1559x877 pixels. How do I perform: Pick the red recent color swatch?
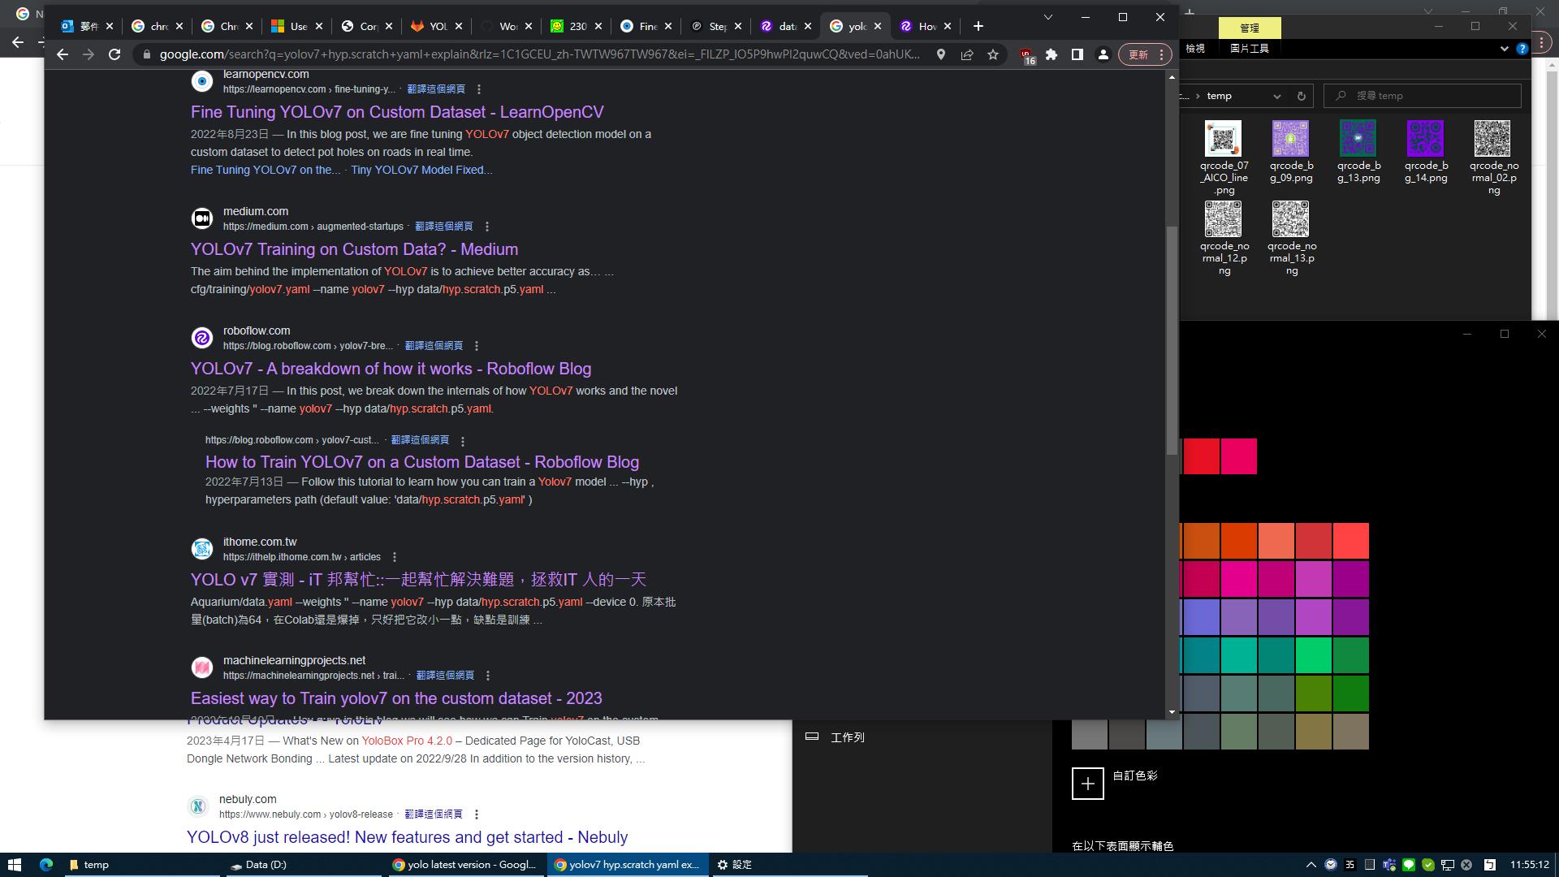coord(1202,456)
